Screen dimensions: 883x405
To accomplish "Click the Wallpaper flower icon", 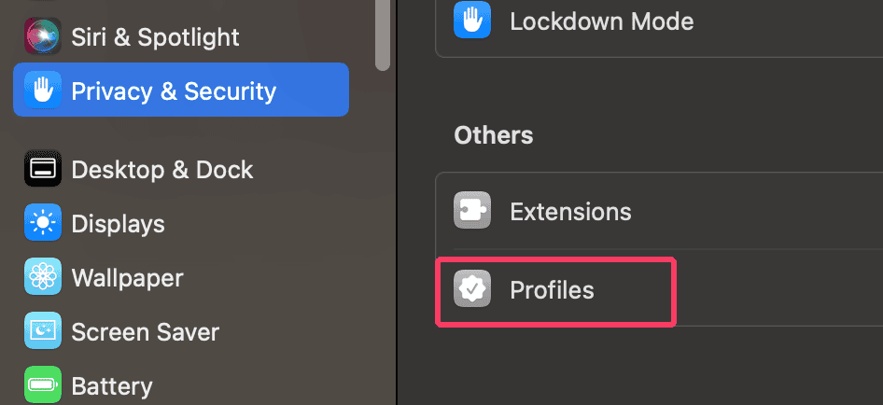I will pyautogui.click(x=43, y=277).
